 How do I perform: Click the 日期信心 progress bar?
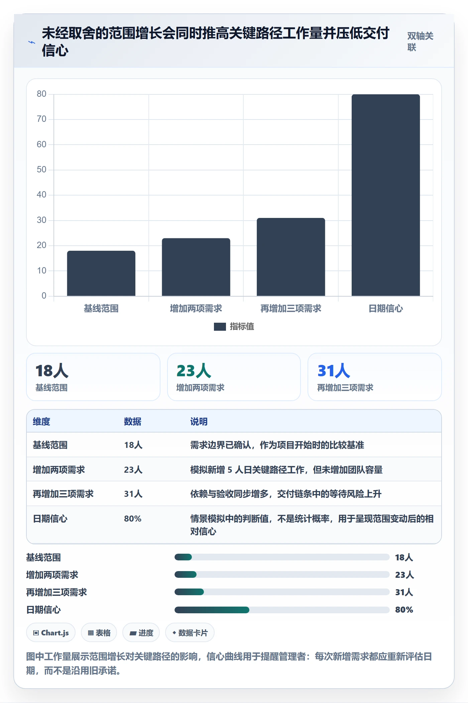282,610
